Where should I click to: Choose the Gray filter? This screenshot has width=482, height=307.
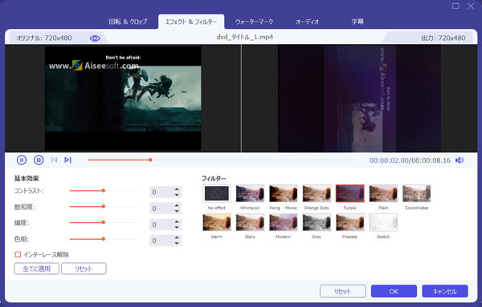317,222
